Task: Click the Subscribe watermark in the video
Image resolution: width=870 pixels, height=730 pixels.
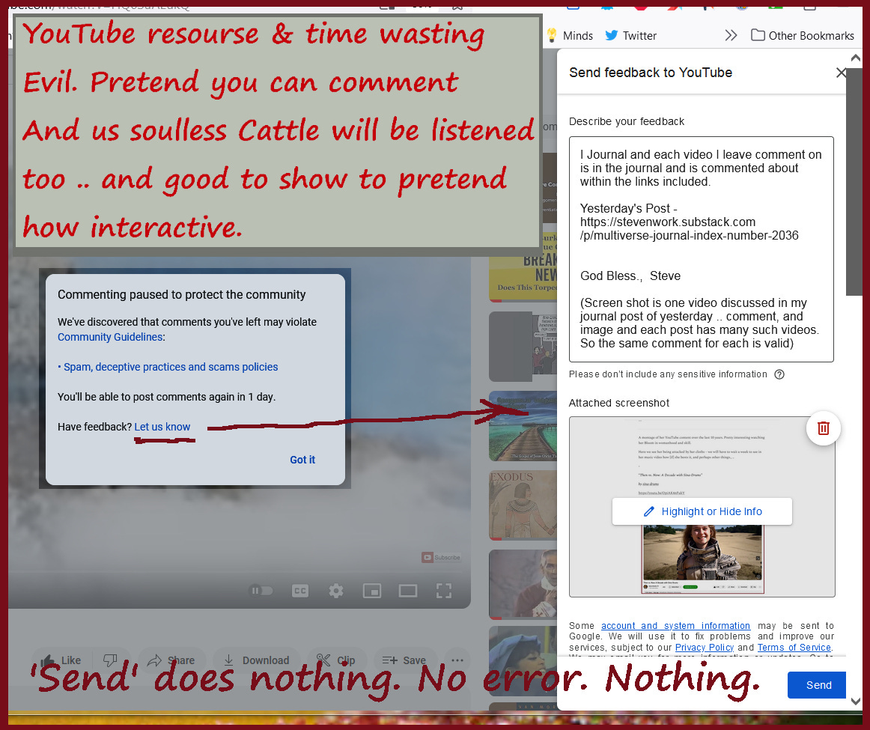Action: click(x=441, y=558)
